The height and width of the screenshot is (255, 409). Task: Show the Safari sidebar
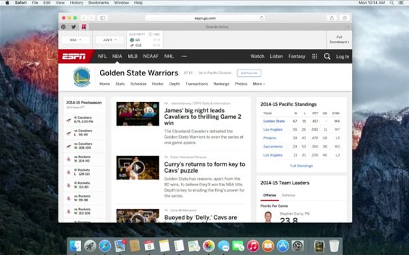point(103,18)
